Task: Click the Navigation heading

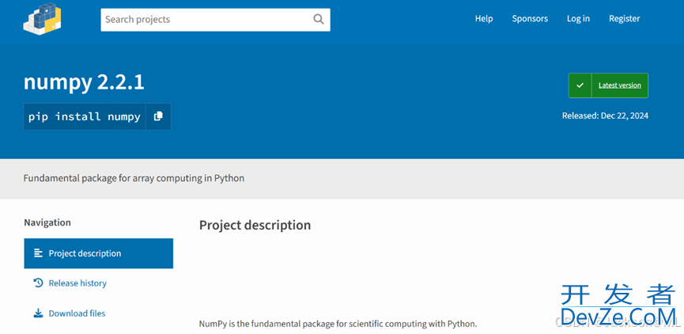Action: 47,222
